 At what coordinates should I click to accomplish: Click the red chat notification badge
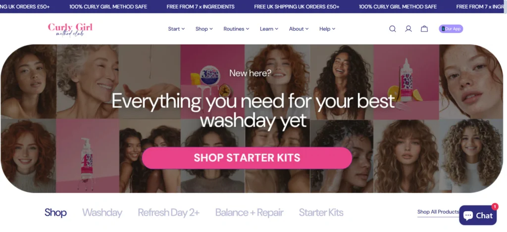point(495,206)
